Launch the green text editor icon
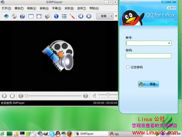The width and height of the screenshot is (182, 137). (28, 134)
